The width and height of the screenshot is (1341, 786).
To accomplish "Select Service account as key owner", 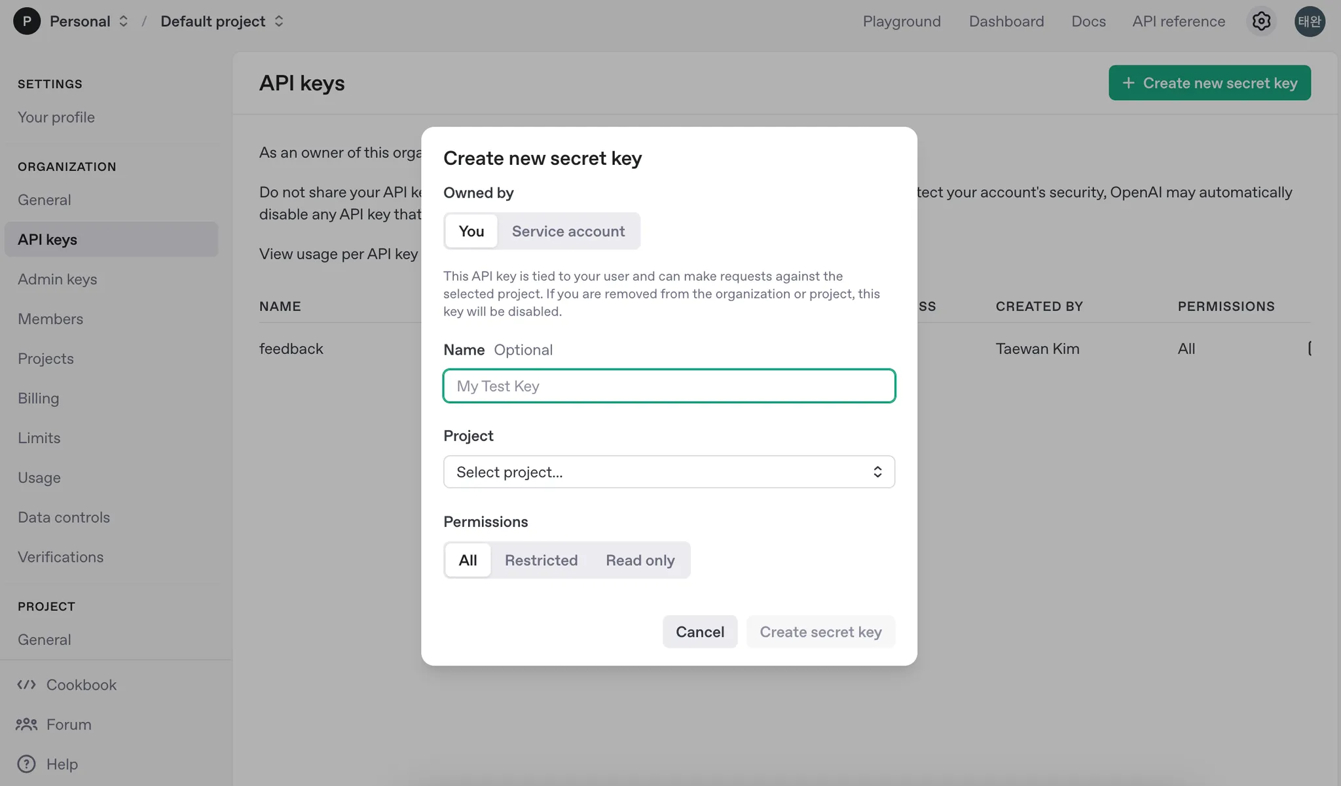I will pos(568,231).
